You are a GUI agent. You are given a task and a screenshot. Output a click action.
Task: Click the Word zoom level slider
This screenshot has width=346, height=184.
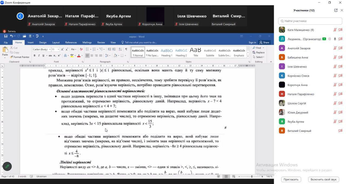point(251,176)
